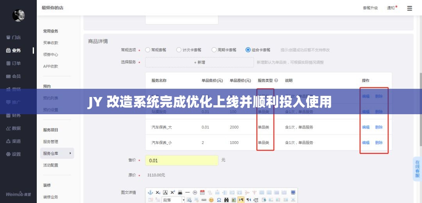Insert image in the editor toolbar
422x203 pixels.
tap(234, 200)
